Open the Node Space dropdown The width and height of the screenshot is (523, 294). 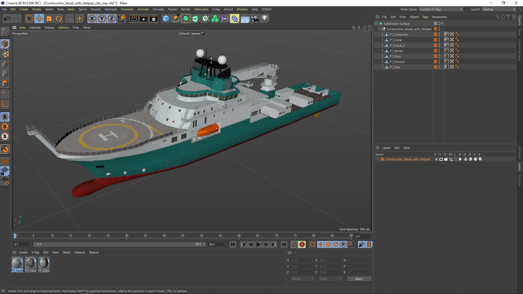pos(441,9)
